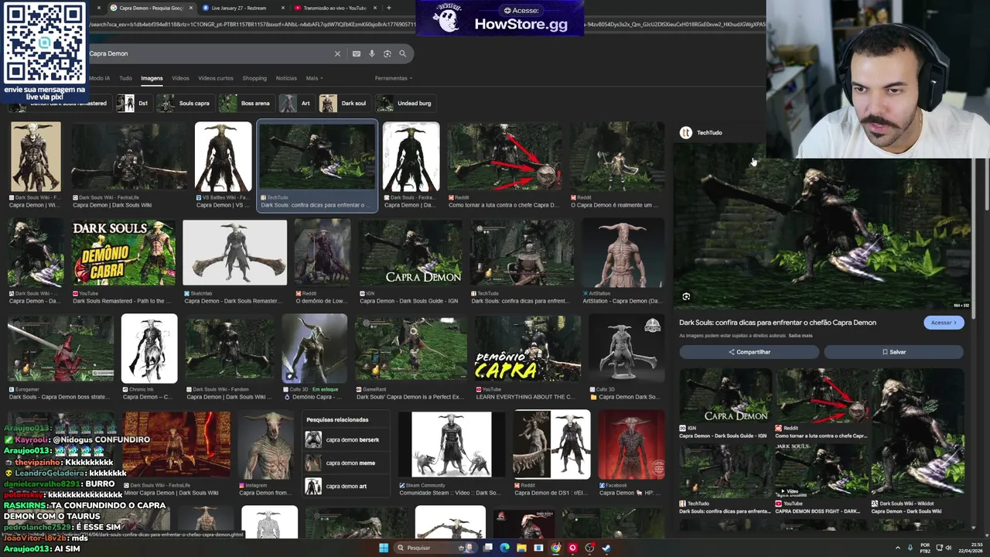
Task: Select the Notícias search filter
Action: pyautogui.click(x=286, y=78)
